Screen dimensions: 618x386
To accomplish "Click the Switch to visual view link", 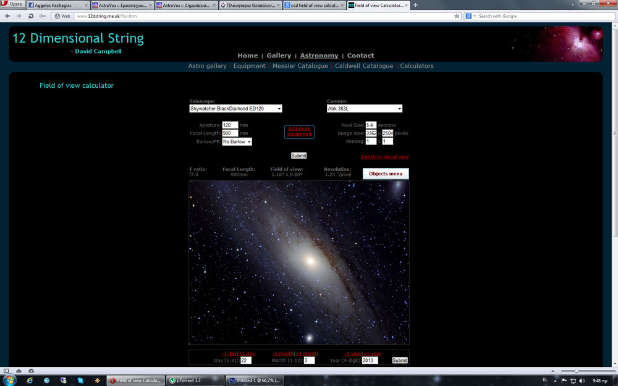I will 384,157.
